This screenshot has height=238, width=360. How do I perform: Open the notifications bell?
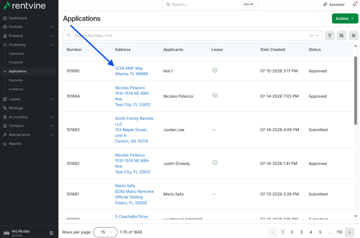tap(355, 4)
